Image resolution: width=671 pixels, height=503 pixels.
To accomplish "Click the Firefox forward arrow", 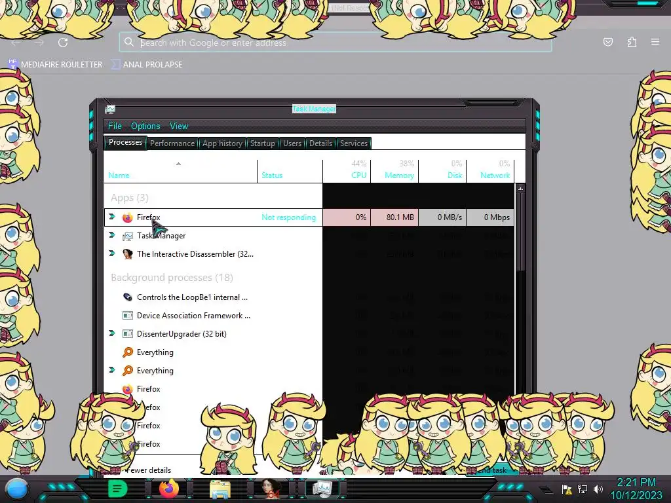I will [39, 43].
